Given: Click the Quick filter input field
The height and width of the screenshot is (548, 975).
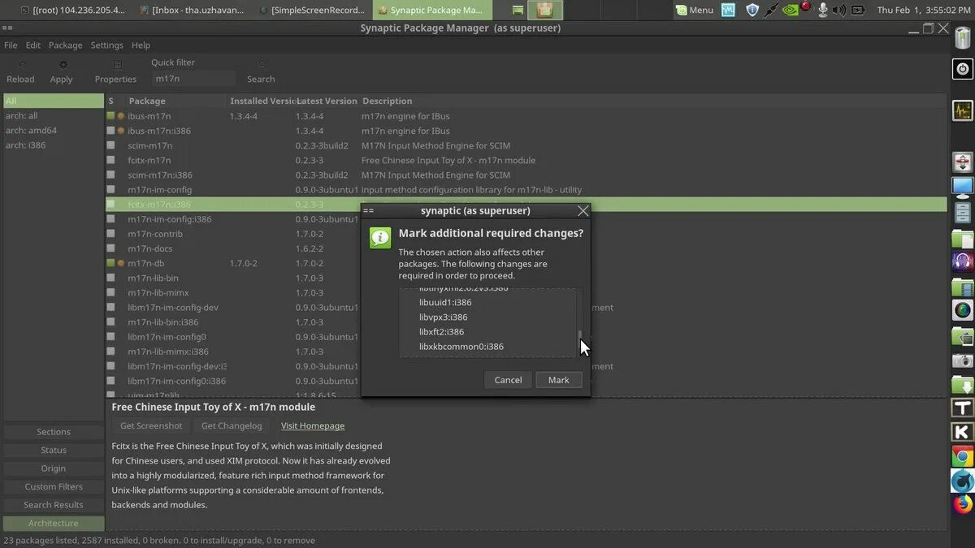Looking at the screenshot, I should pos(193,79).
